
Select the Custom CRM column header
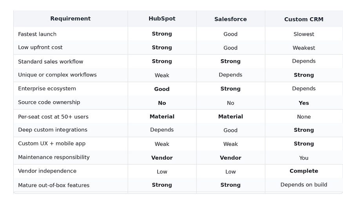coord(304,19)
